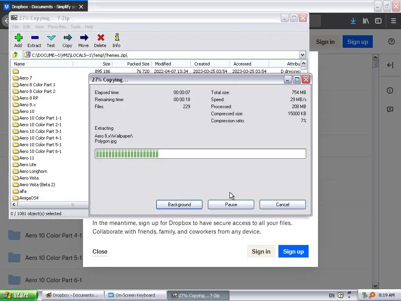Open the Edit menu in 7-Zip
Image resolution: width=401 pixels, height=301 pixels.
click(27, 27)
